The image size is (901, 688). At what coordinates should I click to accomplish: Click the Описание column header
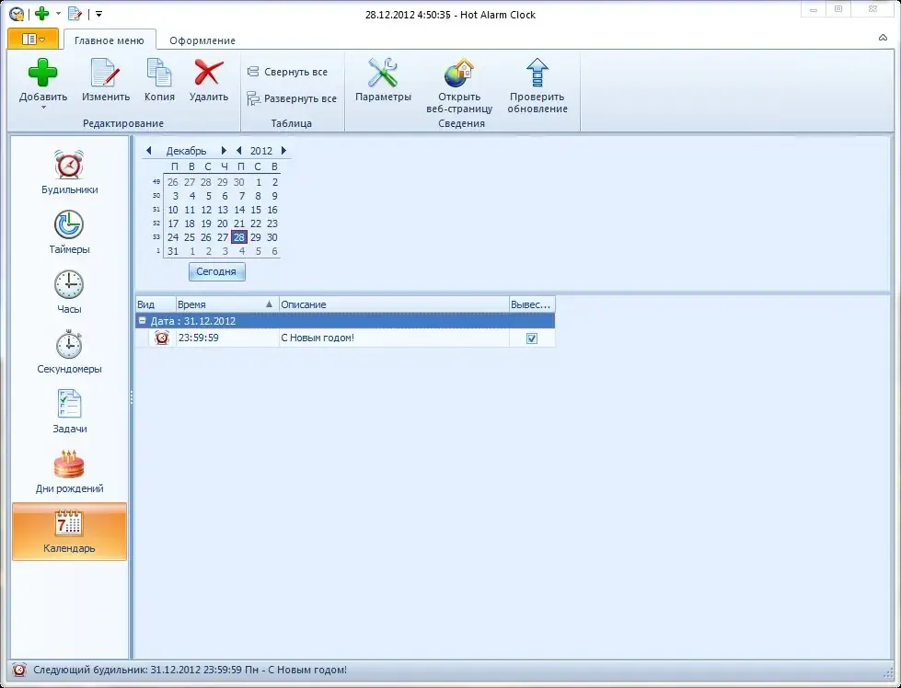tap(394, 304)
